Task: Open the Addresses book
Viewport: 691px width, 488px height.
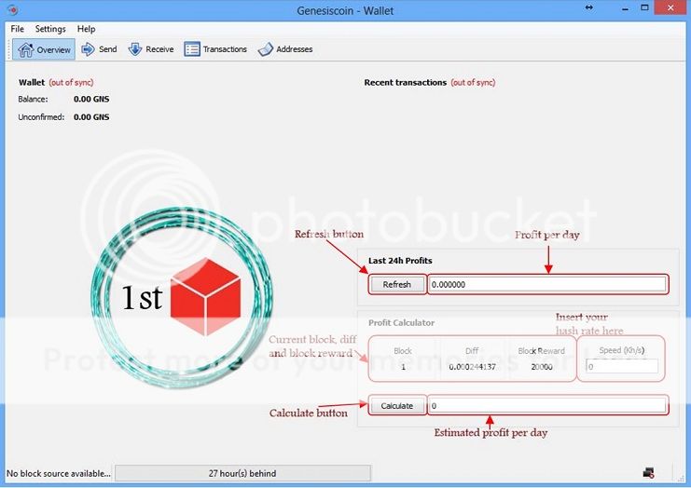Action: (x=285, y=49)
